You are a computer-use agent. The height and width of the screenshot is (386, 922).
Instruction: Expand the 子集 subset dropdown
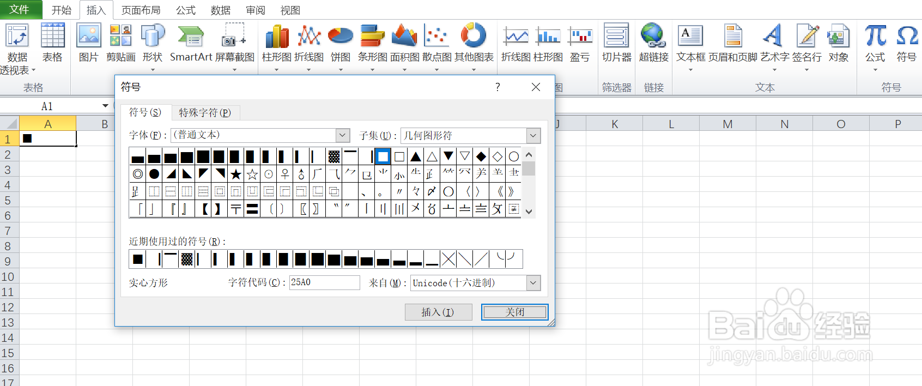(533, 135)
